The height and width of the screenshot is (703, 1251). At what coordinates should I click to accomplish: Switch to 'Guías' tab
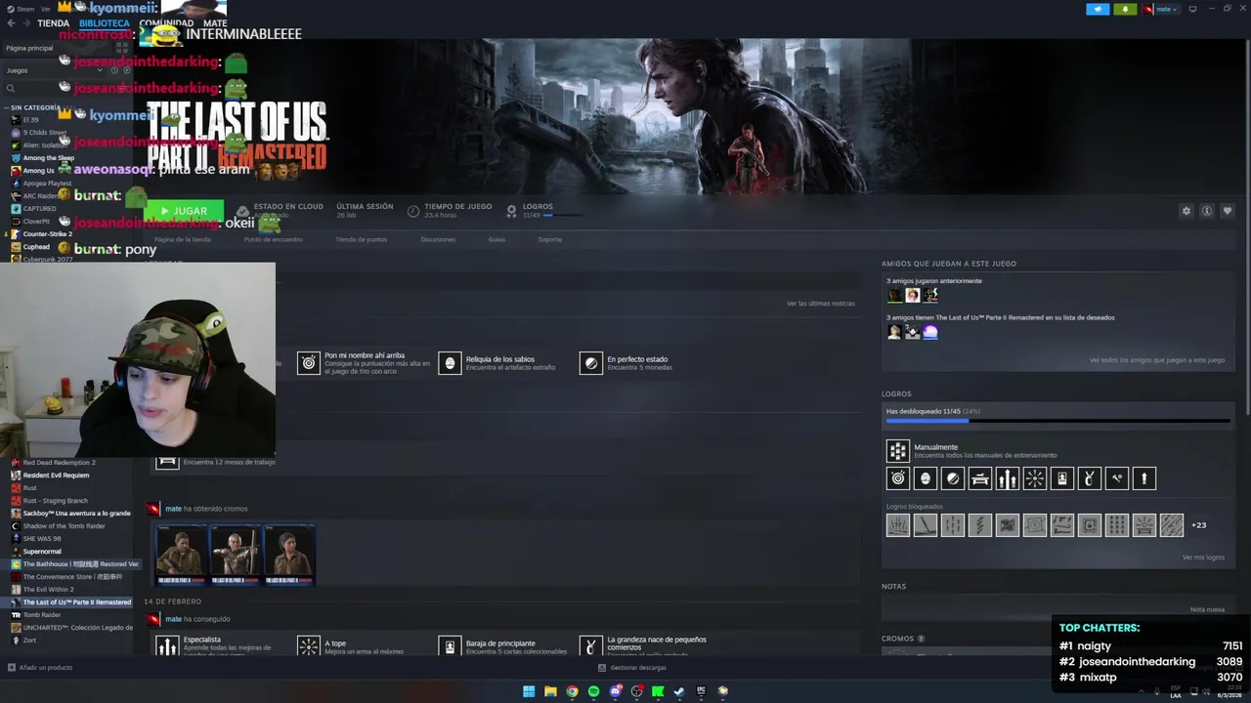click(x=496, y=239)
